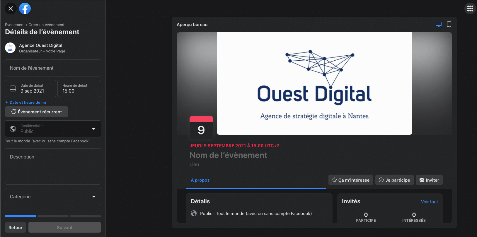The width and height of the screenshot is (477, 237).
Task: Click the recurring arrows icon on Évènement récurrent
Action: 14,112
